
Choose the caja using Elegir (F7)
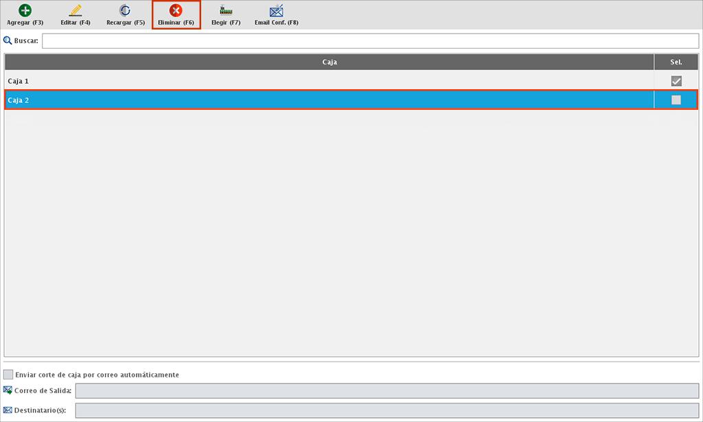pos(225,10)
